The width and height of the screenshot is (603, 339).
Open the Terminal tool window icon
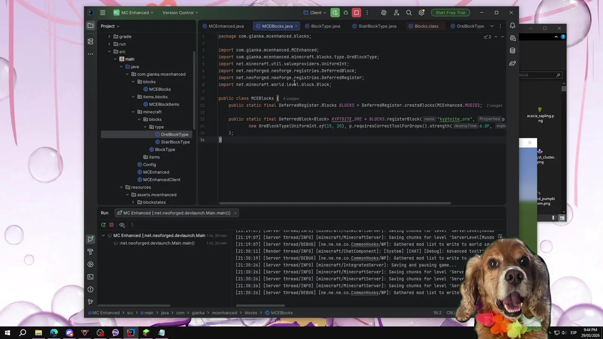90,277
